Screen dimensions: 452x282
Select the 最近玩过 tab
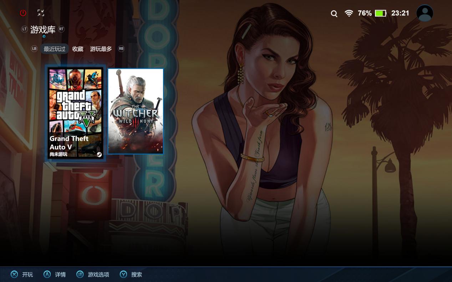[55, 49]
